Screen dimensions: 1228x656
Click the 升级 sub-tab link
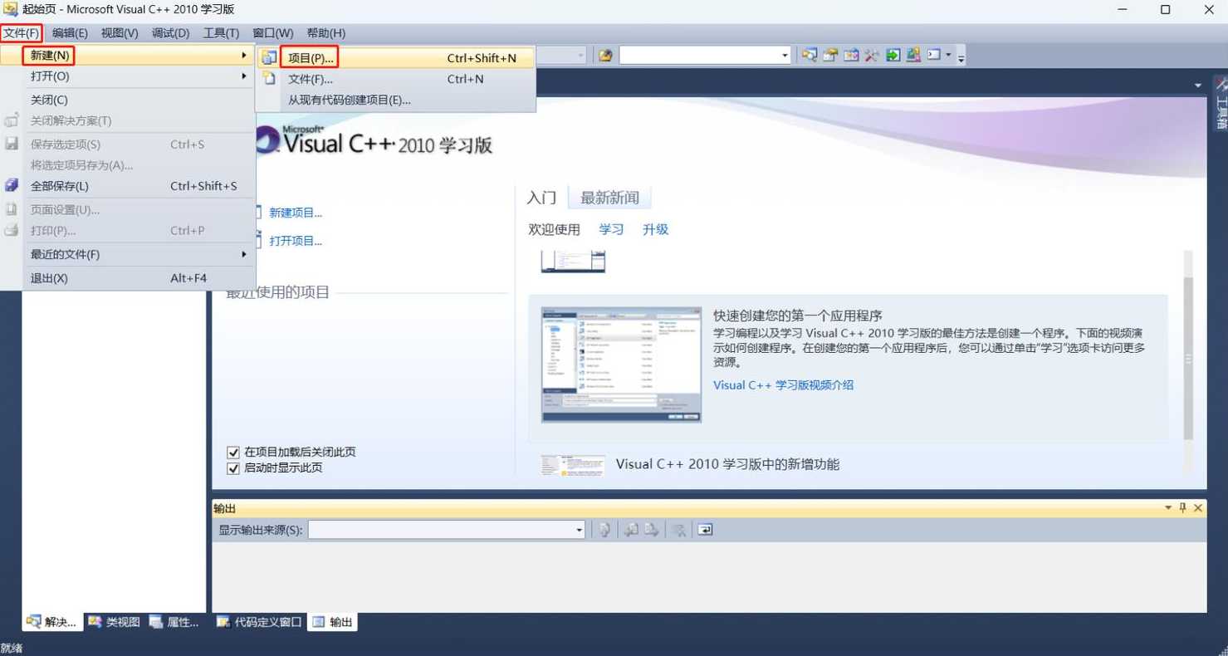point(655,229)
